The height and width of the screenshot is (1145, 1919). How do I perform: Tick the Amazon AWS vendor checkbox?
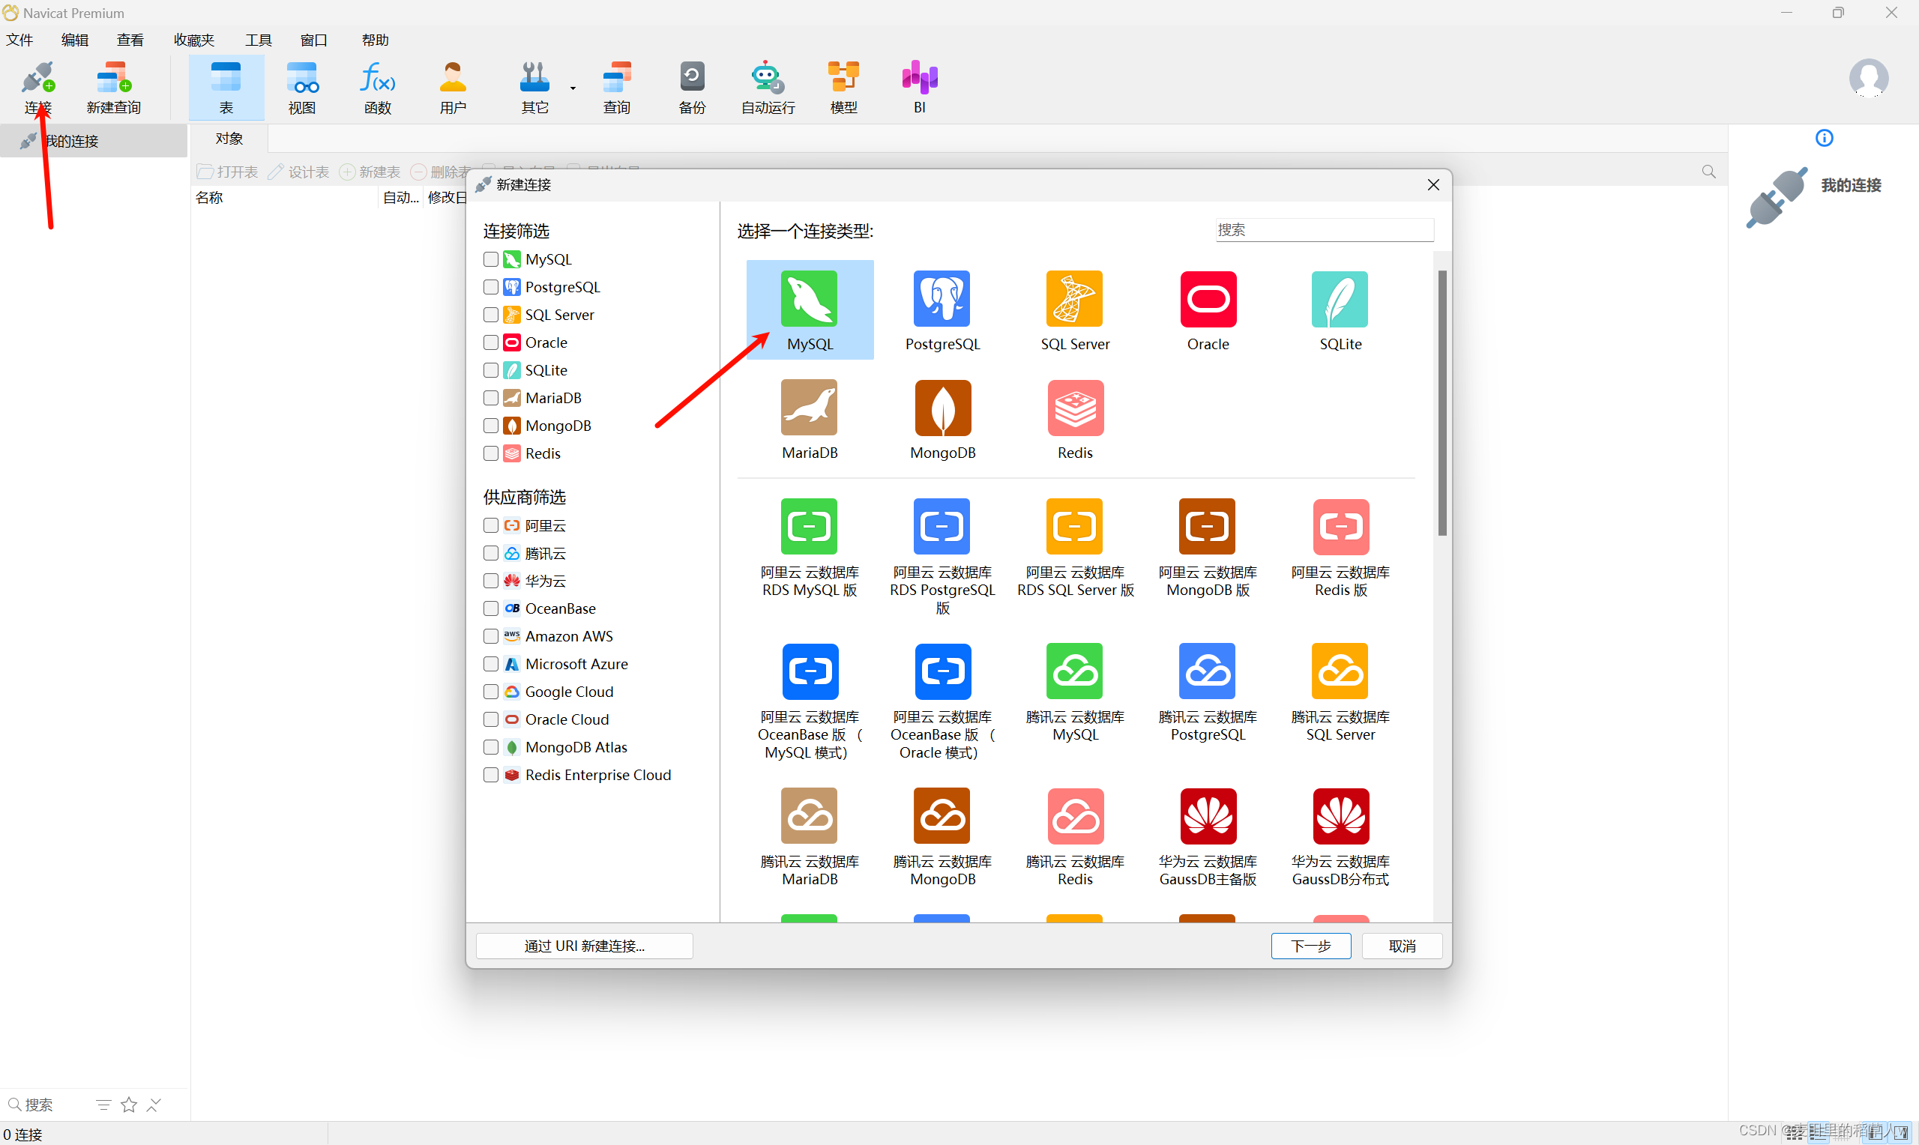tap(491, 635)
